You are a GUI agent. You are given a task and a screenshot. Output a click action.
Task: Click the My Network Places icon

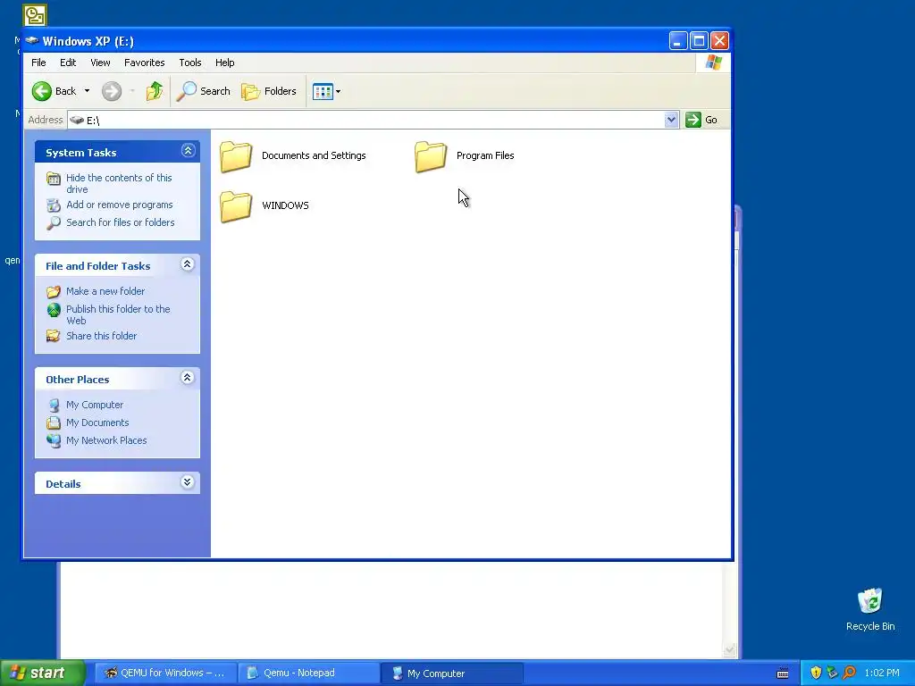pyautogui.click(x=54, y=440)
